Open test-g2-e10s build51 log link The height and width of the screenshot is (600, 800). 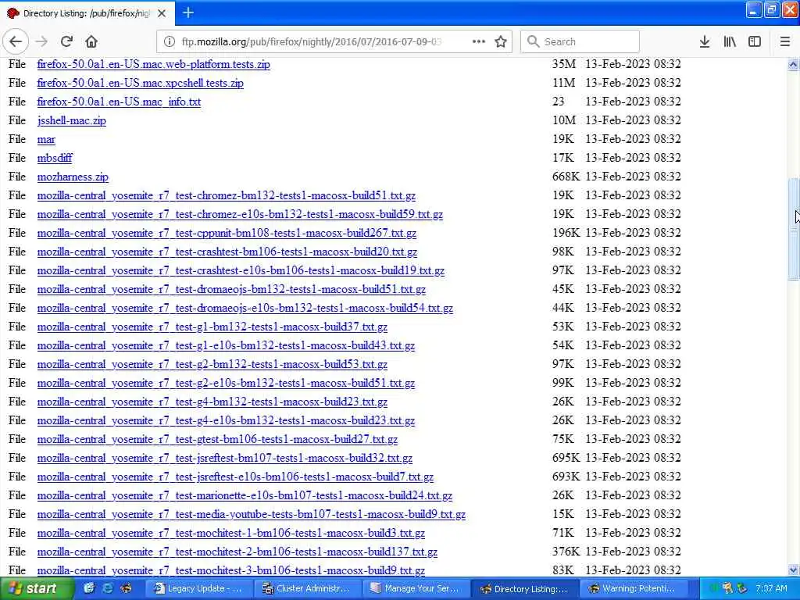tap(226, 383)
